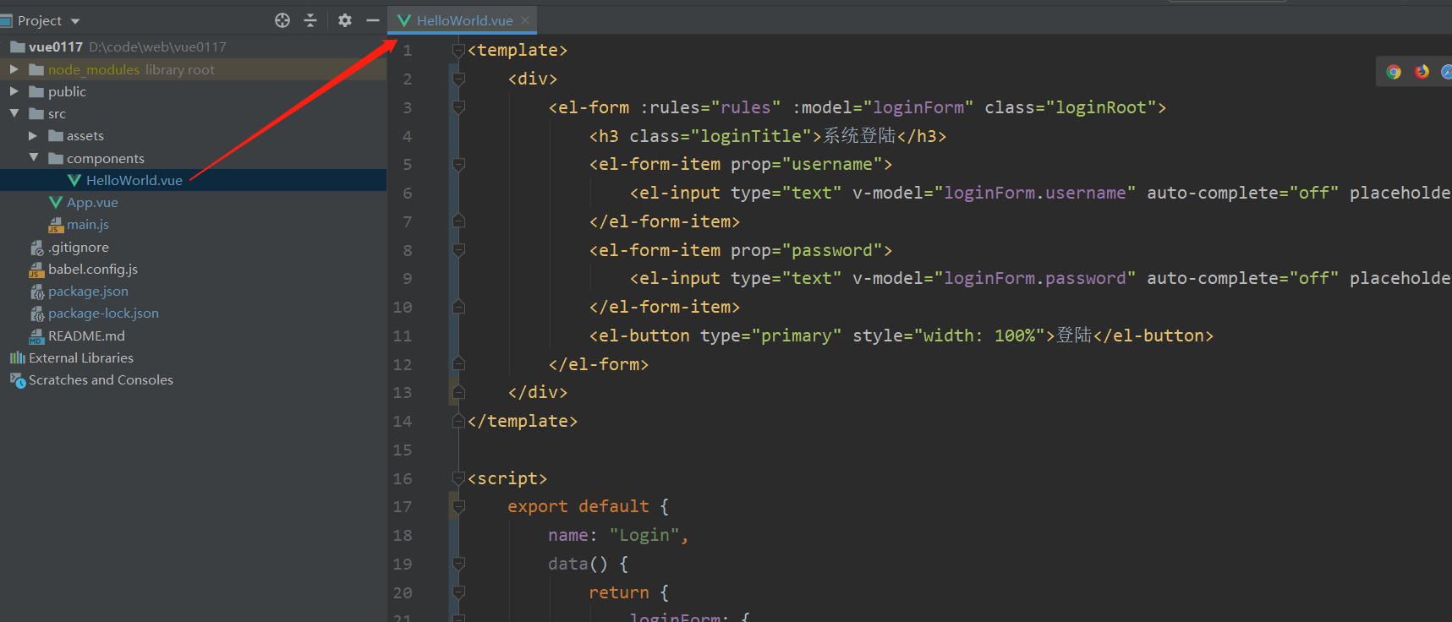Click the package.json file icon
The height and width of the screenshot is (622, 1452).
(37, 292)
